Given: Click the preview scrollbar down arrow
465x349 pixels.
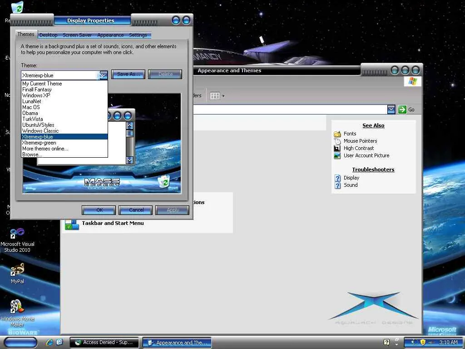Looking at the screenshot, I should point(129,160).
